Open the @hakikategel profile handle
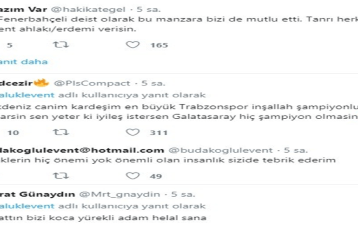The height and width of the screenshot is (225, 358). 88,9
